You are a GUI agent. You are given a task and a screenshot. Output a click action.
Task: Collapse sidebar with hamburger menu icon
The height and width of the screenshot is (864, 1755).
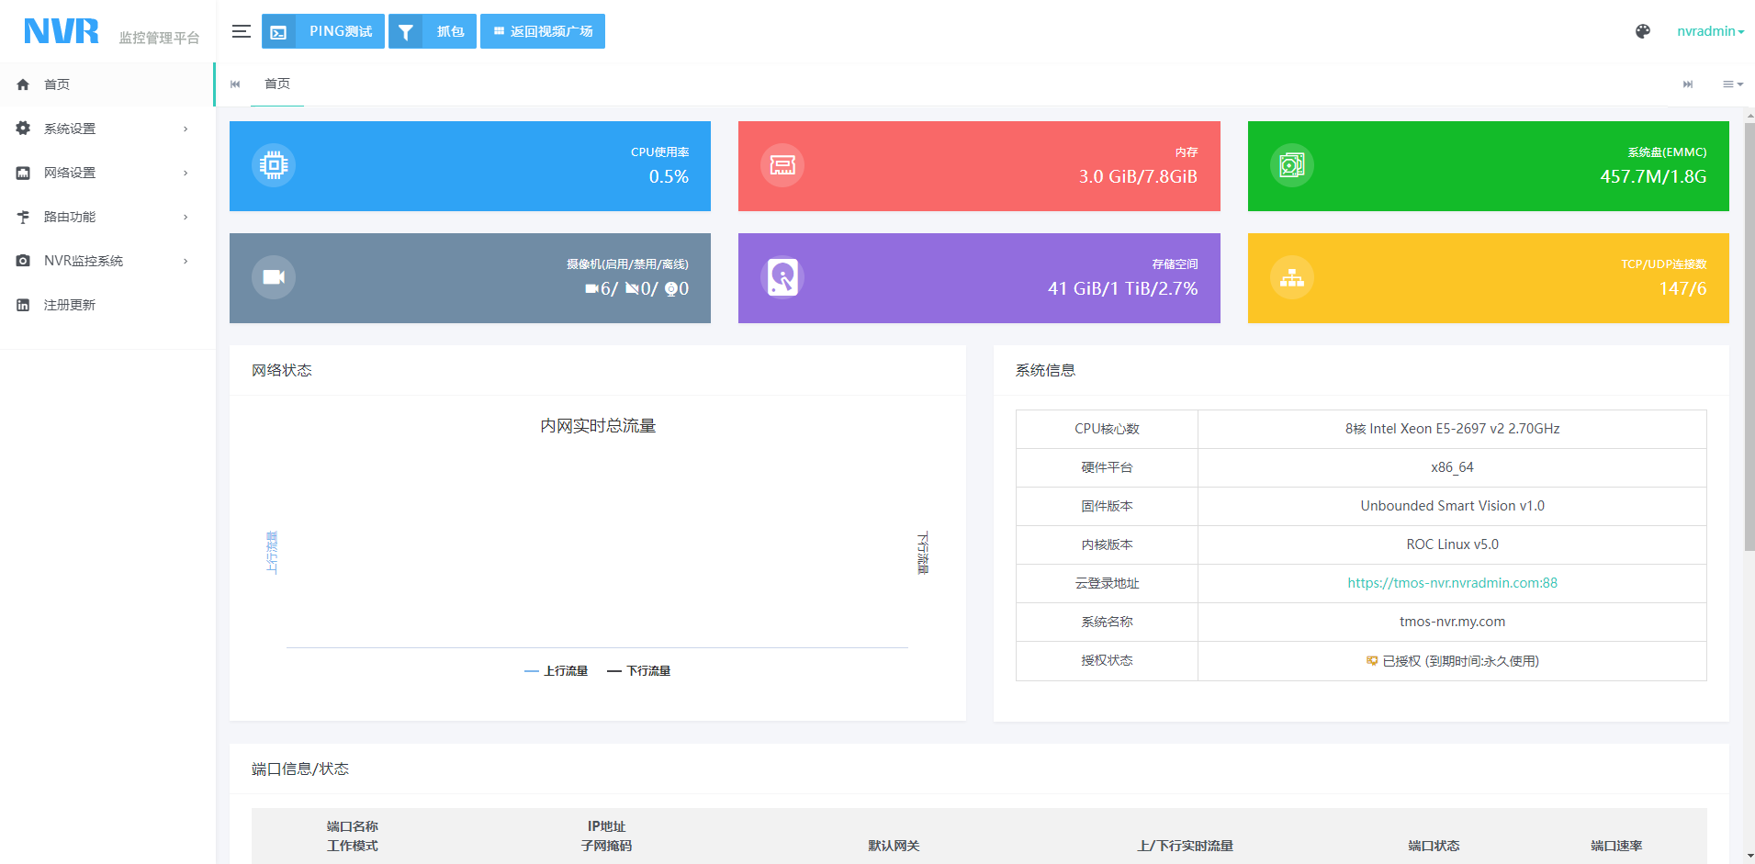[242, 31]
